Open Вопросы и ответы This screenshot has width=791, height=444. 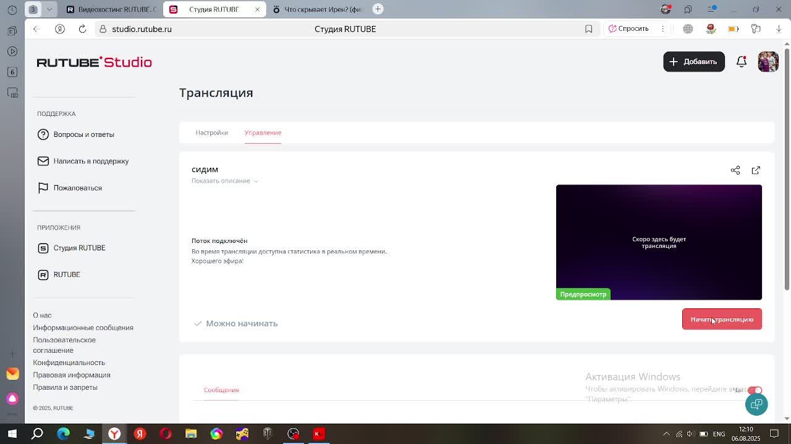pyautogui.click(x=76, y=134)
